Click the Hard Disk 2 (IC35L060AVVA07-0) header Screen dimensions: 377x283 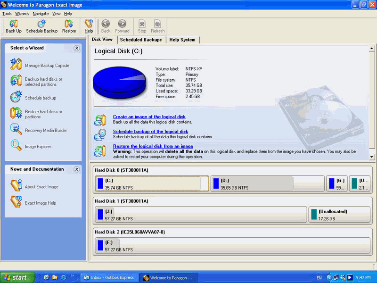coord(130,232)
